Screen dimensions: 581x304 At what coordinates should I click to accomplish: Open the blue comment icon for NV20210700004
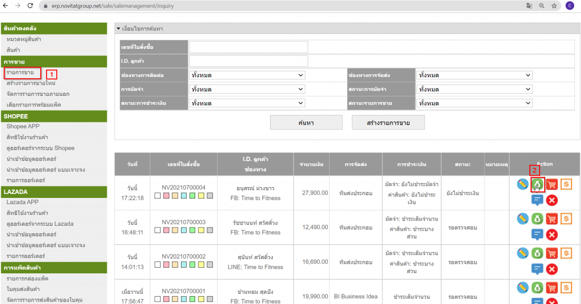point(537,200)
